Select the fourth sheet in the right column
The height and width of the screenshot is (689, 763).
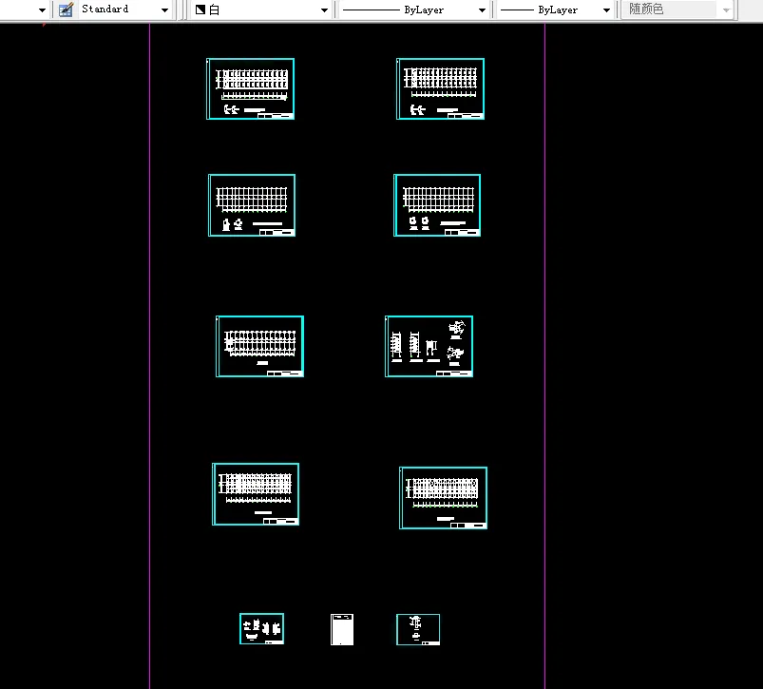pyautogui.click(x=444, y=498)
